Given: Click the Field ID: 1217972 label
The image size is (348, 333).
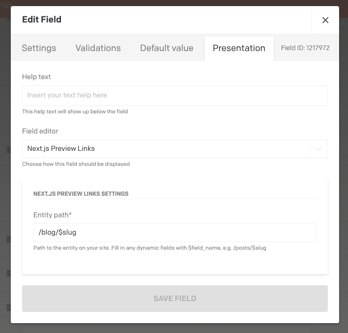Looking at the screenshot, I should [x=306, y=48].
